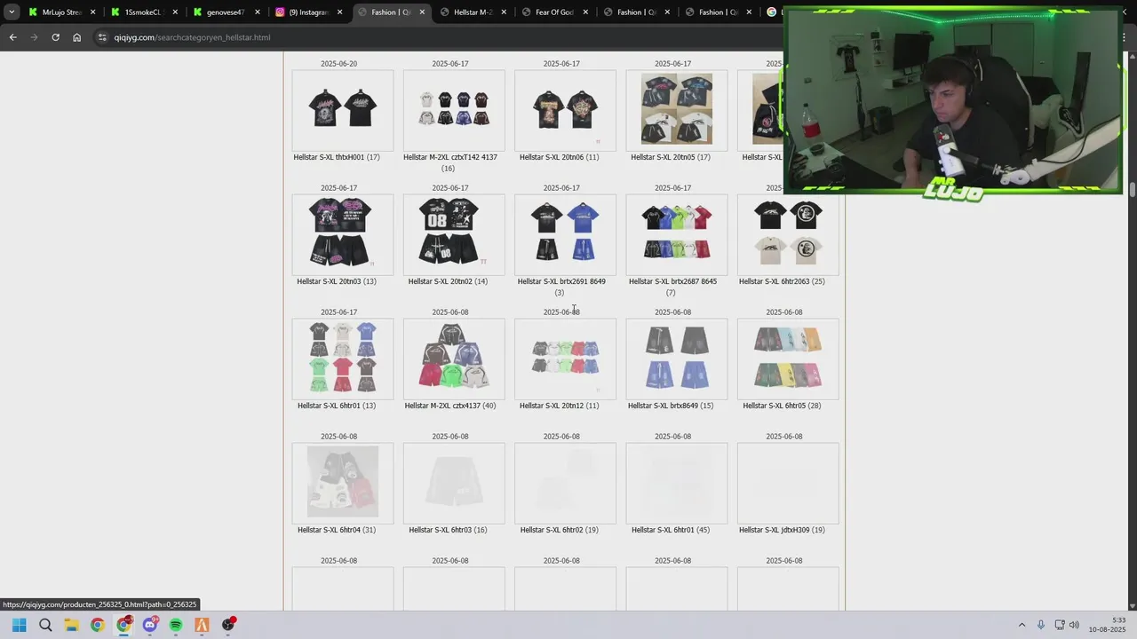
Task: Click the microphone tray icon
Action: 1041,625
